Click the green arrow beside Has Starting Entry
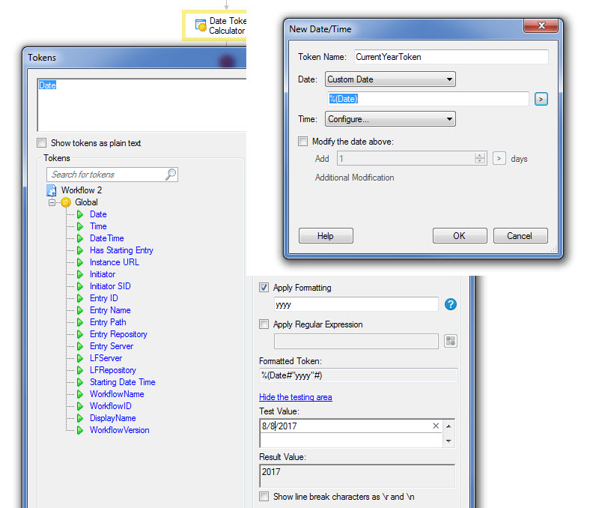 (x=80, y=250)
